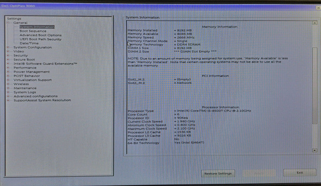
Task: Select the Performance category label
Action: click(25, 68)
